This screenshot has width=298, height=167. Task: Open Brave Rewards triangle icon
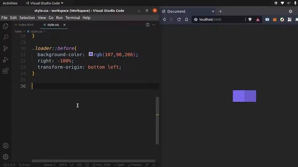257,19
